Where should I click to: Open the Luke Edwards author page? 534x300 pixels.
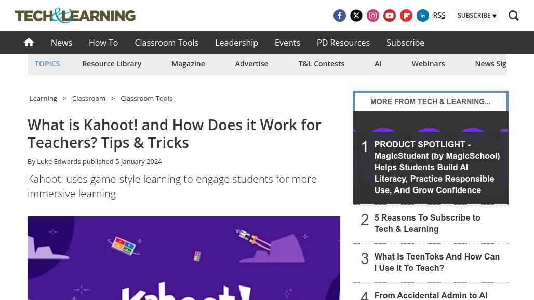(59, 161)
